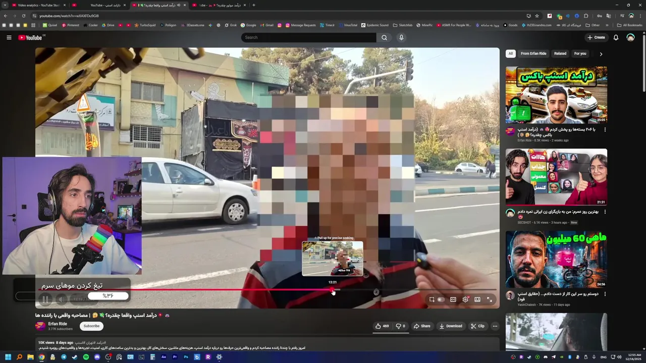646x363 pixels.
Task: Select the Related chip
Action: [560, 53]
